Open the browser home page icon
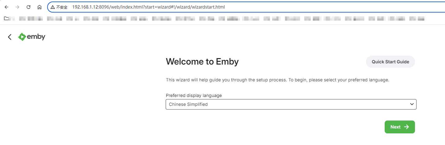Viewport: 445px width, 145px height. click(x=40, y=7)
